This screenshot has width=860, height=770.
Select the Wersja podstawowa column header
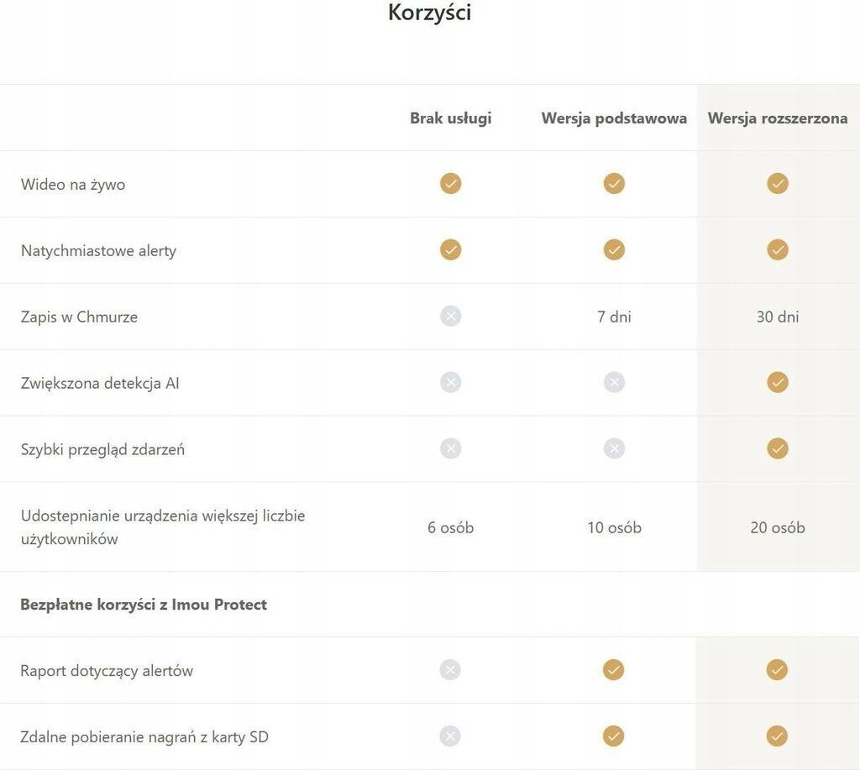tap(614, 118)
